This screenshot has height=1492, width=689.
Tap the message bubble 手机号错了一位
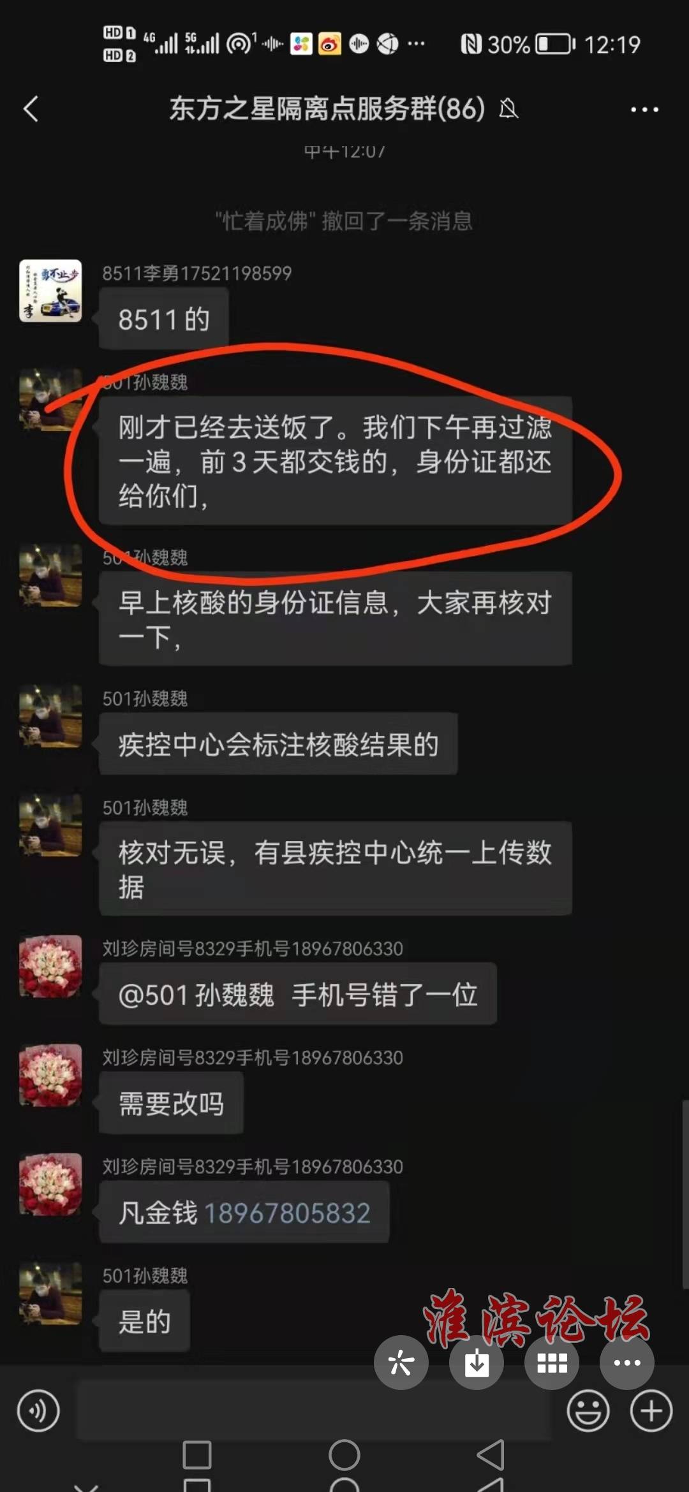(298, 994)
